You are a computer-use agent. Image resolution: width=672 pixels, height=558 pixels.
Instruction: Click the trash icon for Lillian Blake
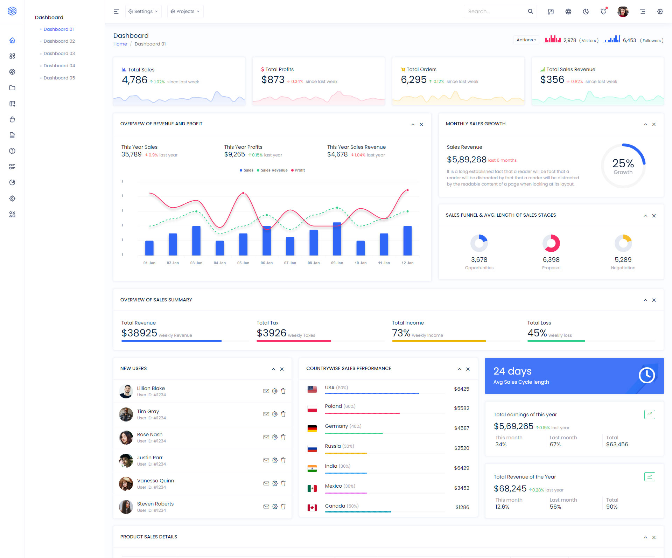283,391
